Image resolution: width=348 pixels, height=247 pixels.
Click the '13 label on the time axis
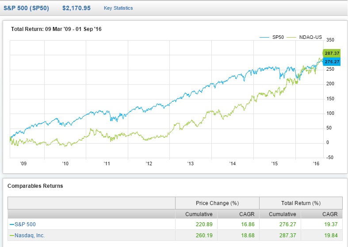190,163
